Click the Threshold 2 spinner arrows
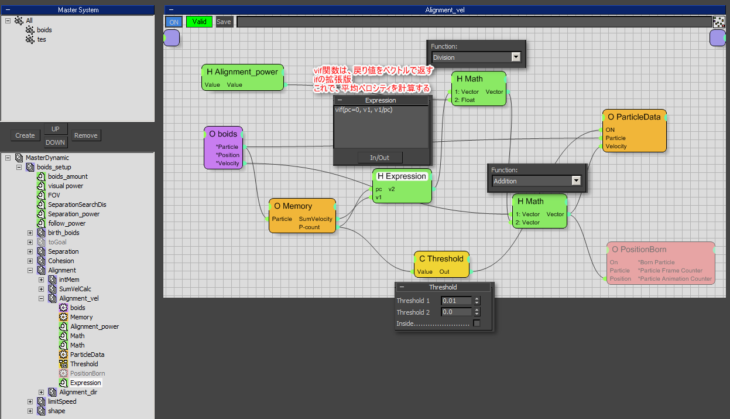Image resolution: width=730 pixels, height=419 pixels. click(x=477, y=312)
